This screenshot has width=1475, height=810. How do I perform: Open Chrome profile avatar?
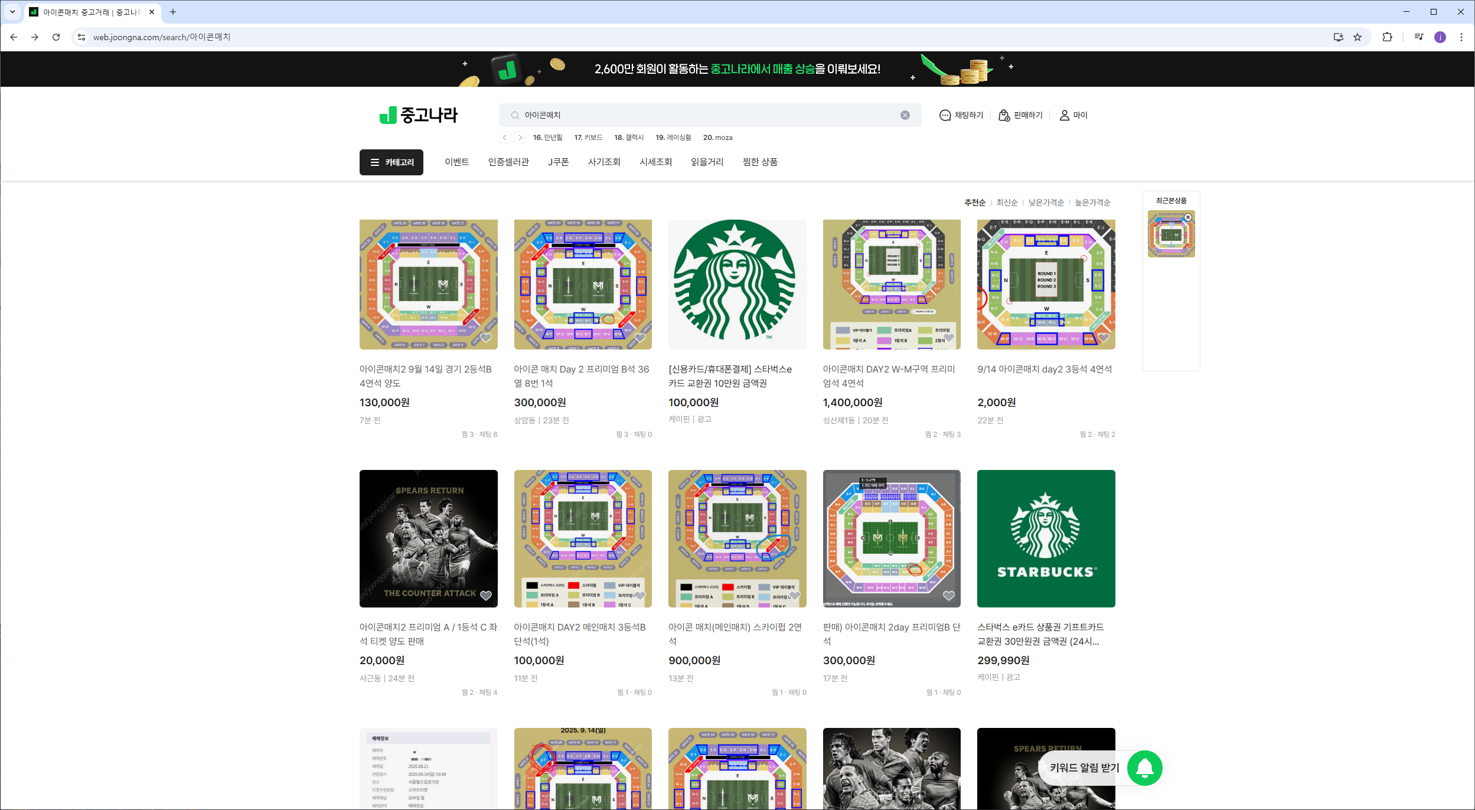tap(1440, 37)
